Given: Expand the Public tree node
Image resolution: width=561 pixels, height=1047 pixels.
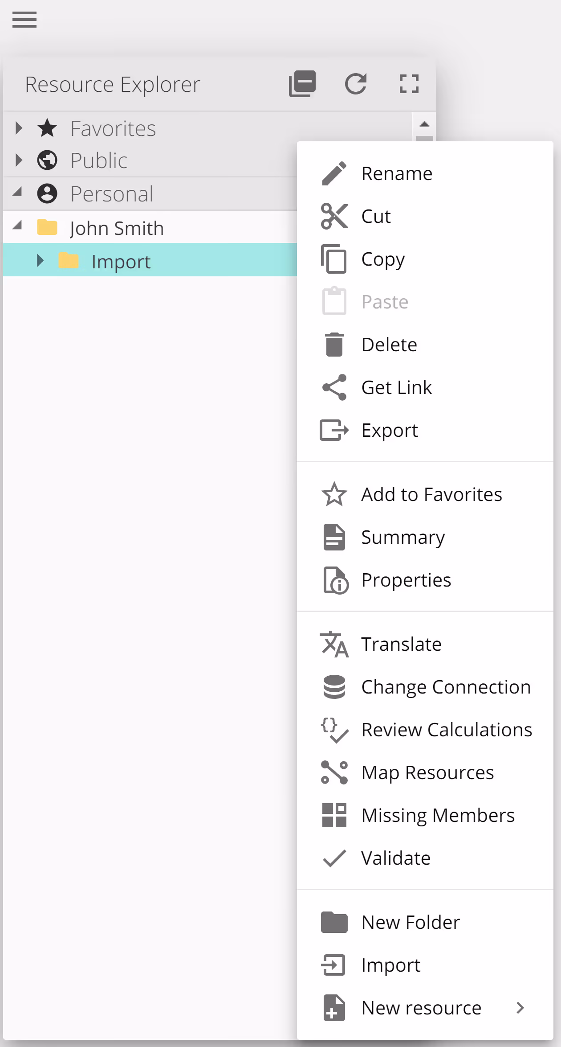Looking at the screenshot, I should 19,160.
